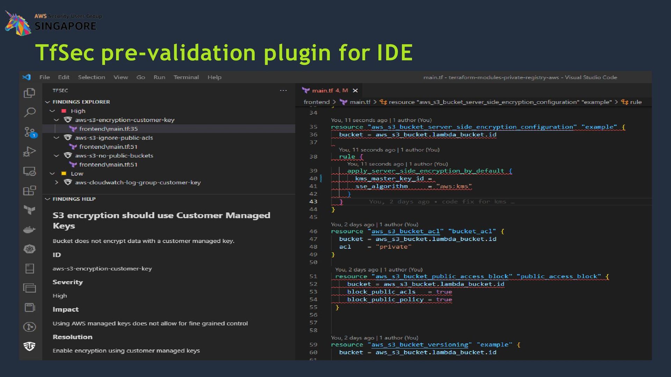Click line number 43 in gutter
This screenshot has width=671, height=377.
313,201
